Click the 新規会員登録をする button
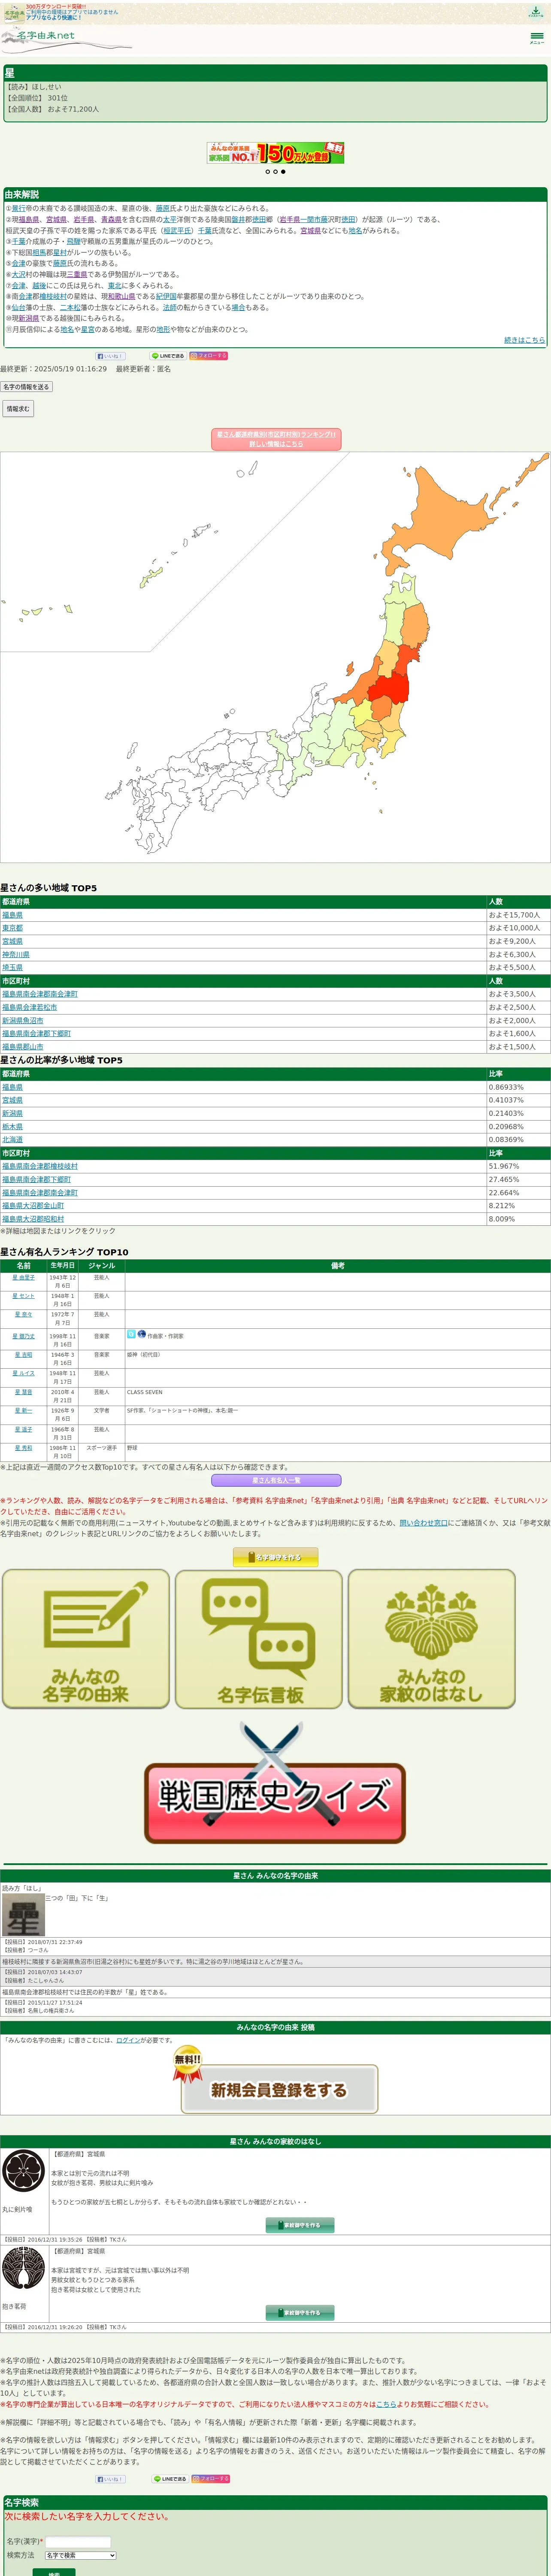 279,2090
